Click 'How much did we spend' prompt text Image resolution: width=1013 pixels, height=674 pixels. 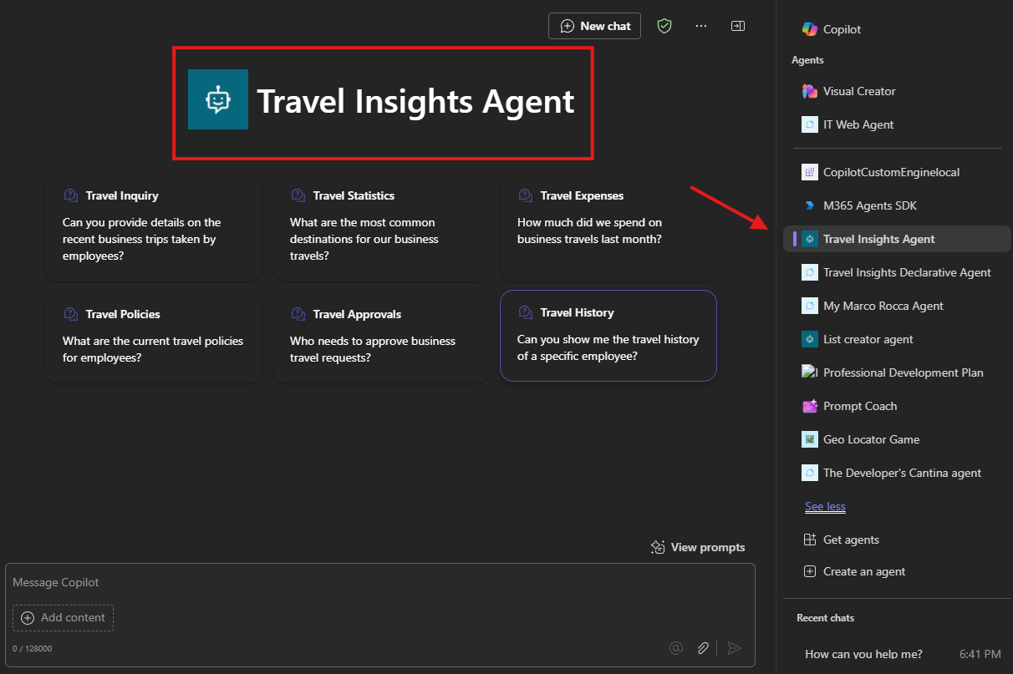[589, 231]
